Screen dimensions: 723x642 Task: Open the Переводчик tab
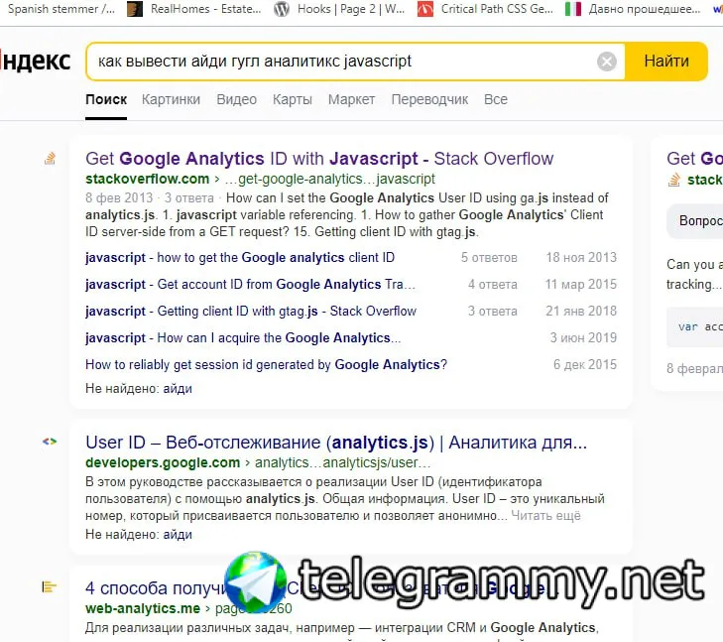(429, 99)
